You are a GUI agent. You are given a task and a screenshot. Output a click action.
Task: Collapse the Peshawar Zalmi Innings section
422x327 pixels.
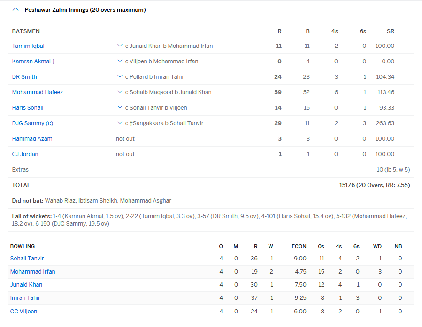pyautogui.click(x=15, y=10)
